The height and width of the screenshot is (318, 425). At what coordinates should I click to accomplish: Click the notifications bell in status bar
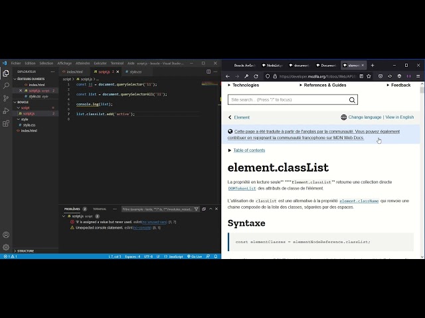216,256
